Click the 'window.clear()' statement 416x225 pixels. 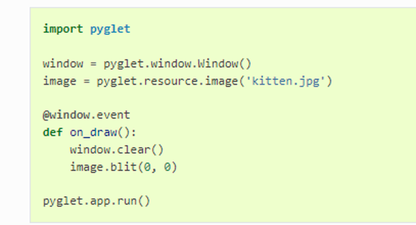117,150
